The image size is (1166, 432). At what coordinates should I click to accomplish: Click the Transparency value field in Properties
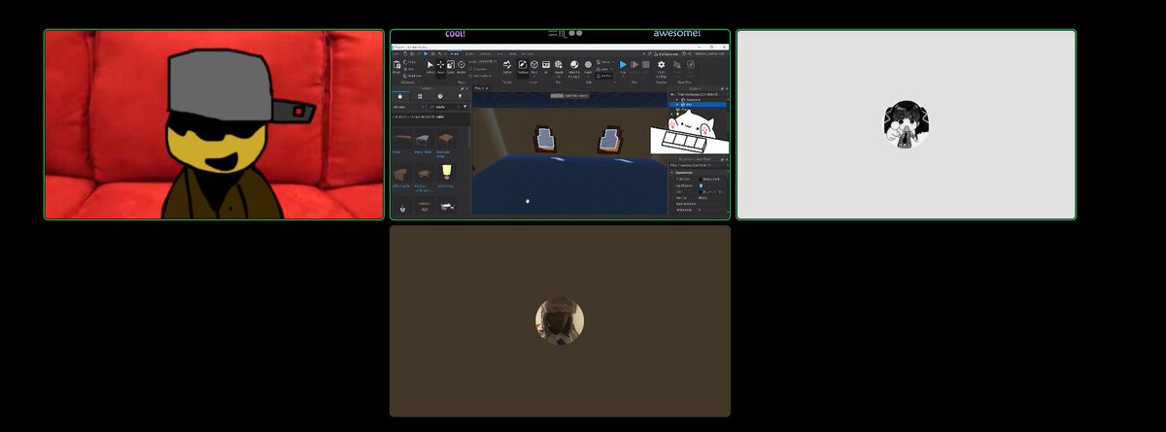click(712, 209)
